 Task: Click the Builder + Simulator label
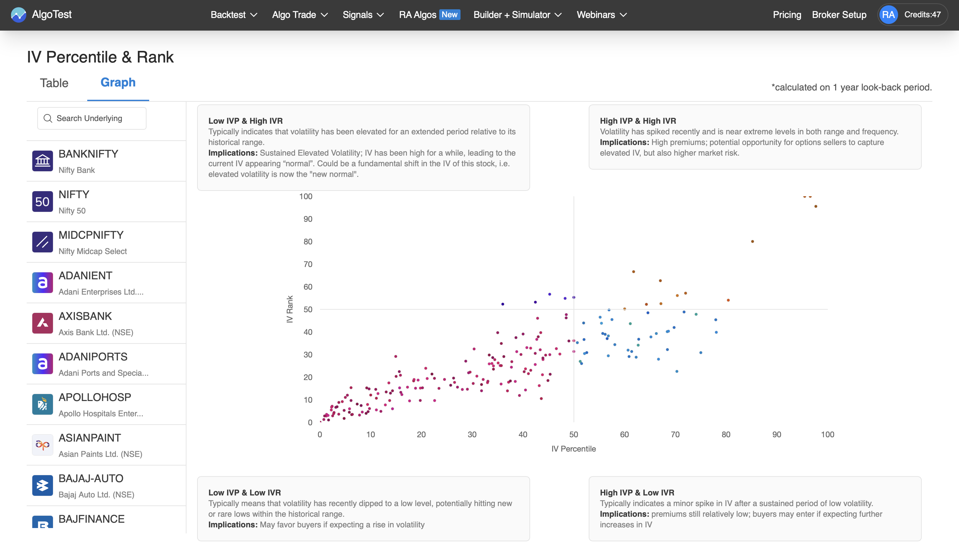coord(512,15)
